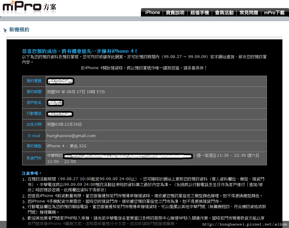Click the 取貨門市 row label
The width and height of the screenshot is (289, 228).
click(34, 158)
